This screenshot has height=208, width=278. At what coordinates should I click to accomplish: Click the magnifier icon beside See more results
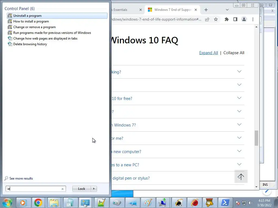tap(7, 178)
